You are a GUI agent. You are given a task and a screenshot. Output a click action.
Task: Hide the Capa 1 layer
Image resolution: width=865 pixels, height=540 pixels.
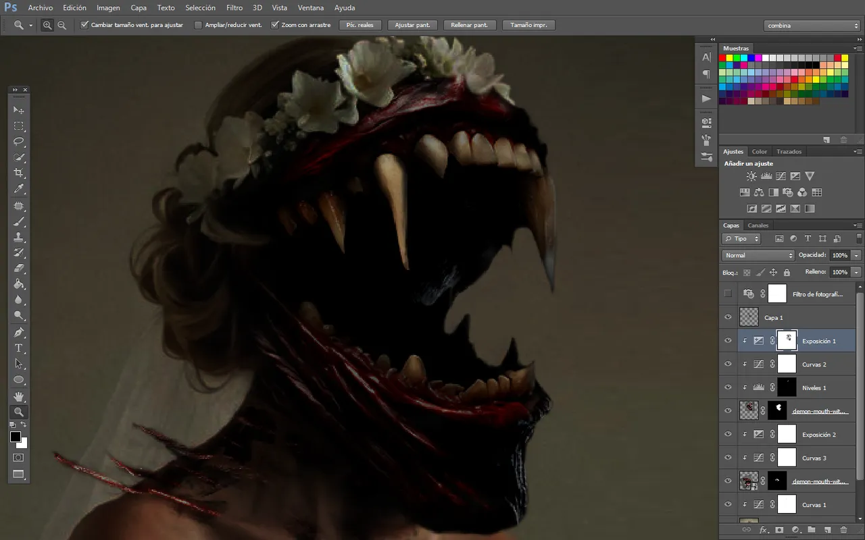coord(728,317)
